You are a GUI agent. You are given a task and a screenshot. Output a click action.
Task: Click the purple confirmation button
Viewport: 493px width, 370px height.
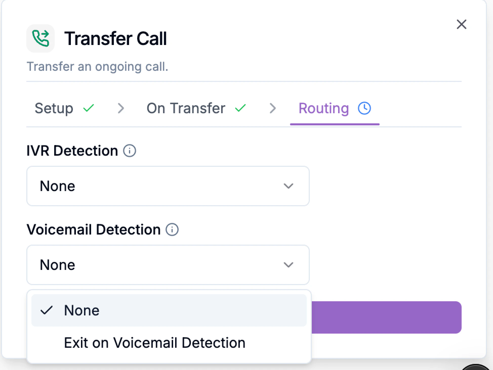pos(387,317)
